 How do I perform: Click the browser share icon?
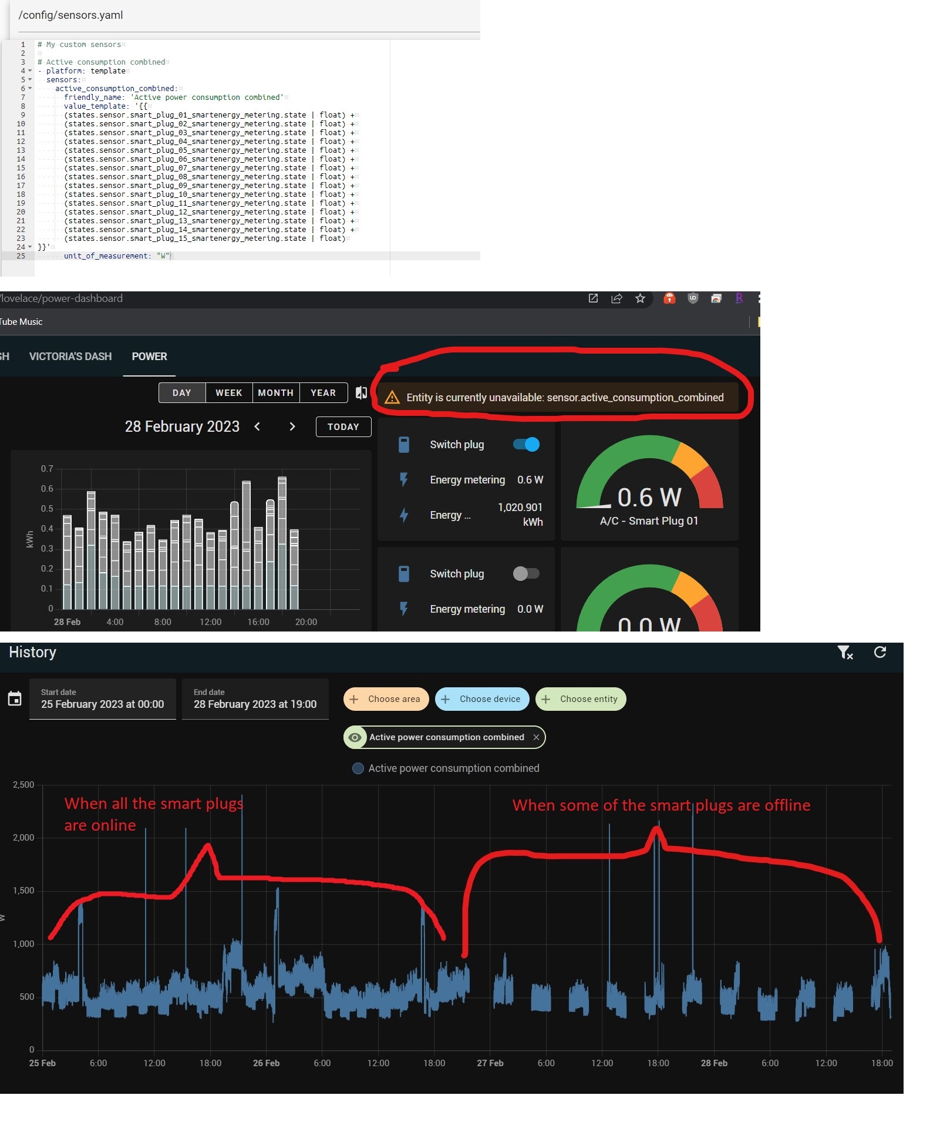pos(616,298)
